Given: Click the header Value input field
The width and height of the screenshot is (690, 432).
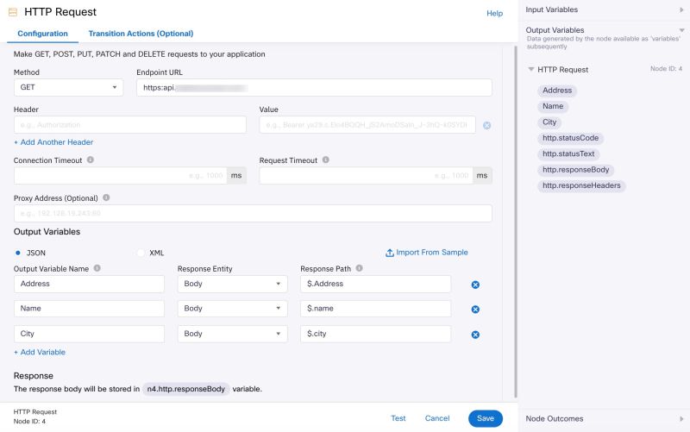Looking at the screenshot, I should (x=367, y=125).
